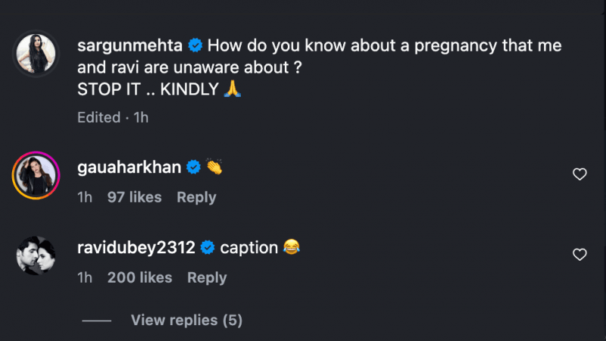The height and width of the screenshot is (341, 606).
Task: Click the verified badge next to sargunmehta
Action: [195, 46]
